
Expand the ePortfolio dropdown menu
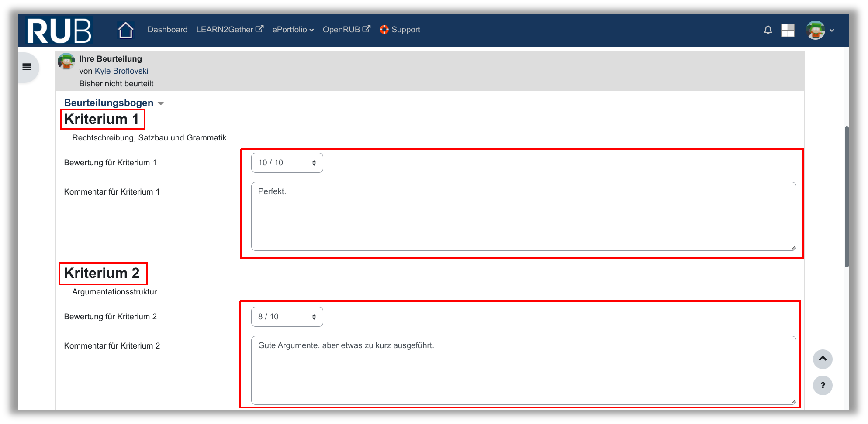293,30
